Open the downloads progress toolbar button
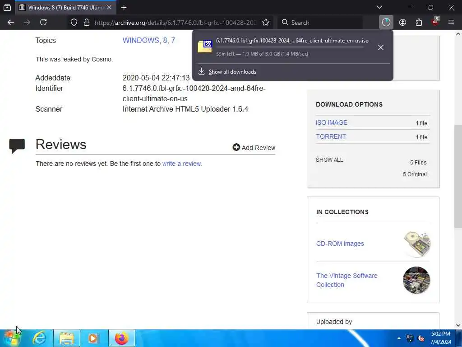This screenshot has width=462, height=347. [386, 23]
